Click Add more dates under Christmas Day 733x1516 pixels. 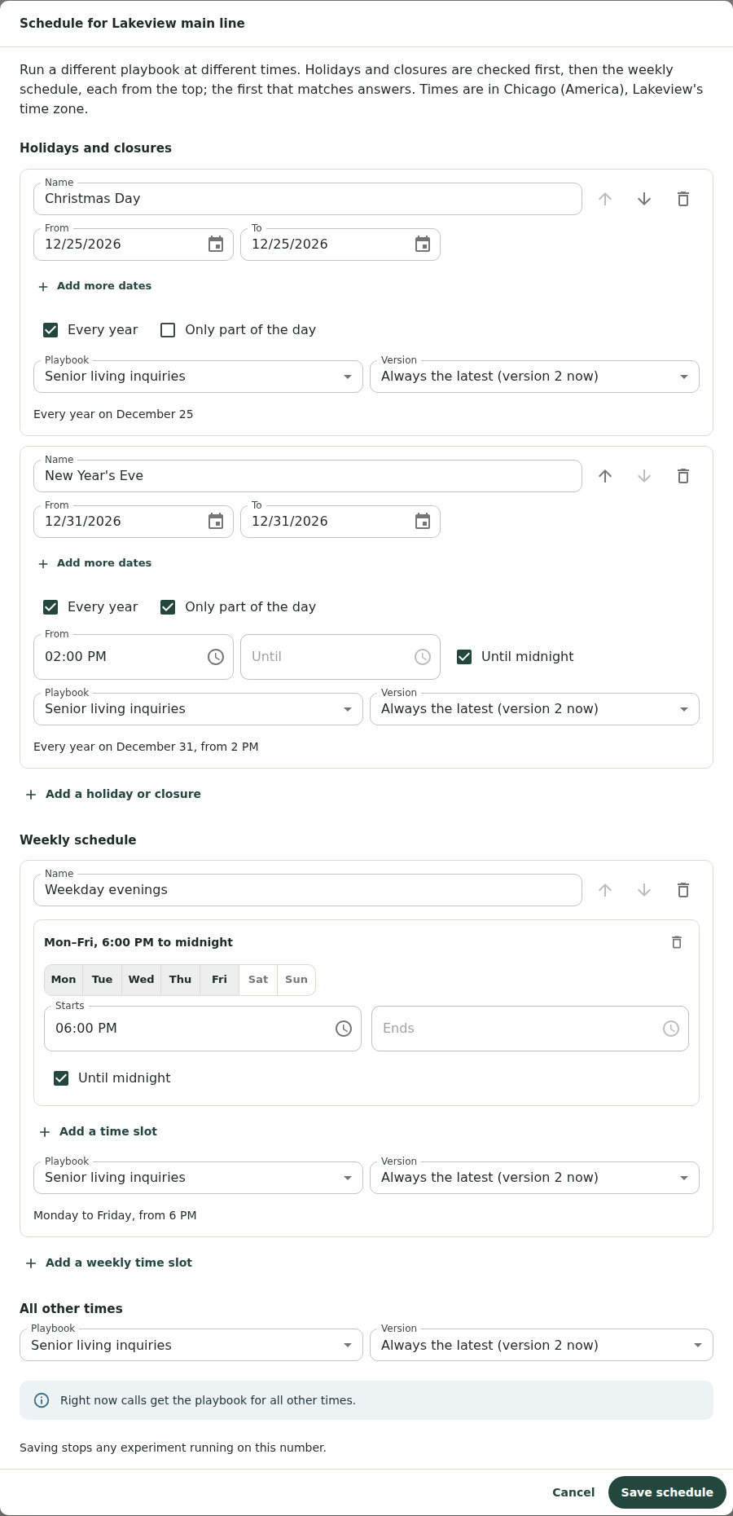(x=94, y=286)
